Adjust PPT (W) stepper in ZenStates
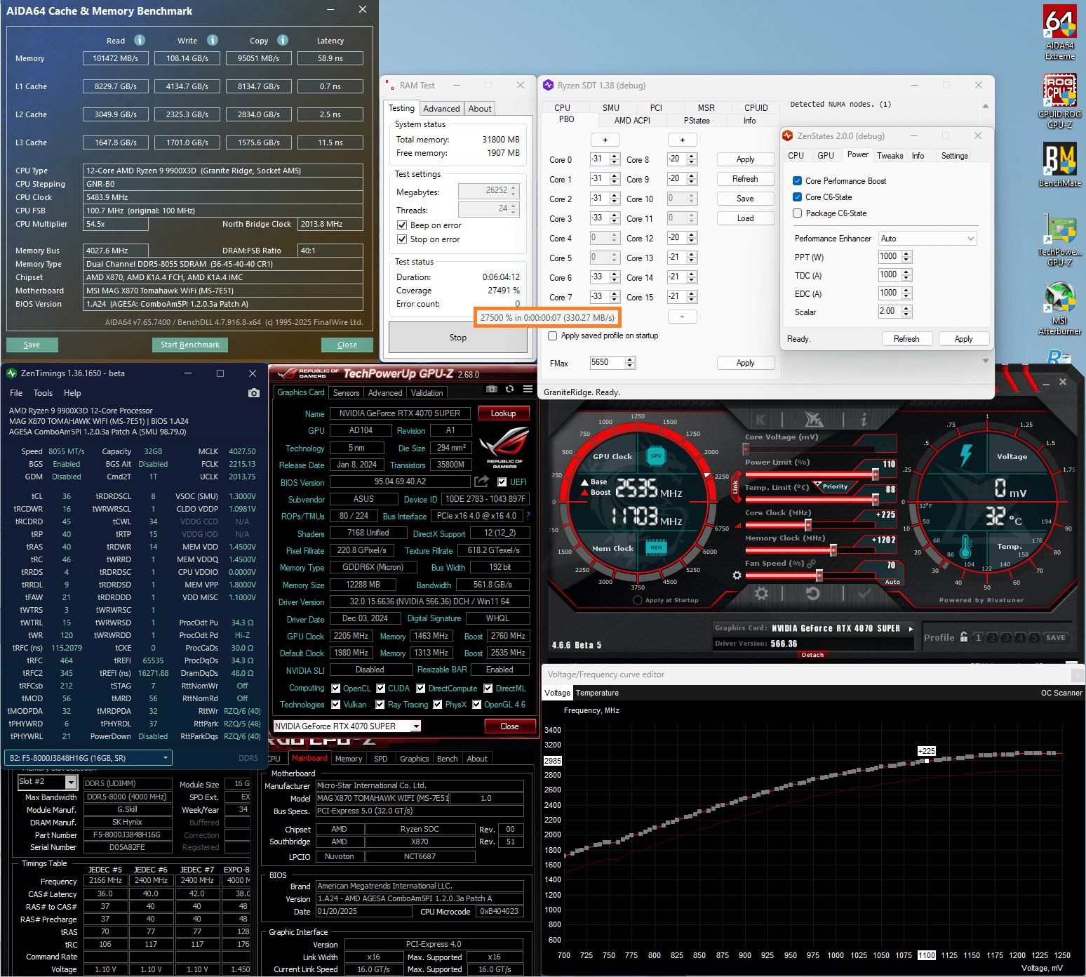This screenshot has width=1086, height=977. tap(906, 257)
